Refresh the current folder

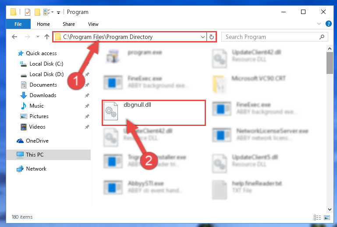click(x=212, y=37)
